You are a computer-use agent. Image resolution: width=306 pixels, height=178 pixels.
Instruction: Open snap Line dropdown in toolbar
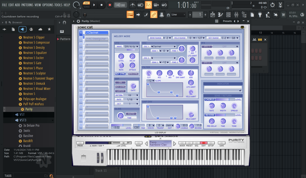click(x=178, y=15)
